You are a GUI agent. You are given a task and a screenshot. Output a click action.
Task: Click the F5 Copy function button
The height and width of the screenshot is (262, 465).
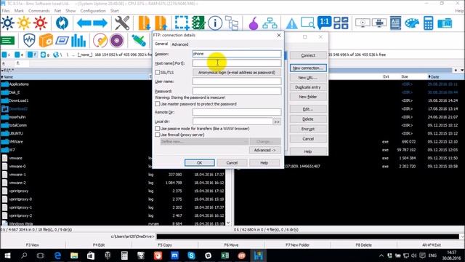(165, 245)
